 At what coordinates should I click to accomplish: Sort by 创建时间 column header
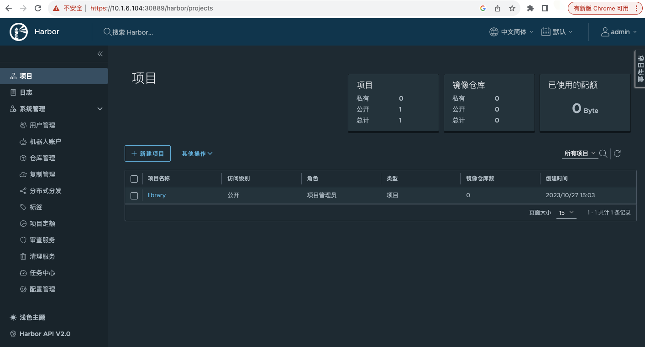point(557,179)
